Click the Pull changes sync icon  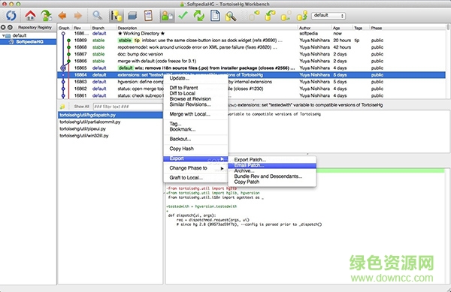(270, 16)
